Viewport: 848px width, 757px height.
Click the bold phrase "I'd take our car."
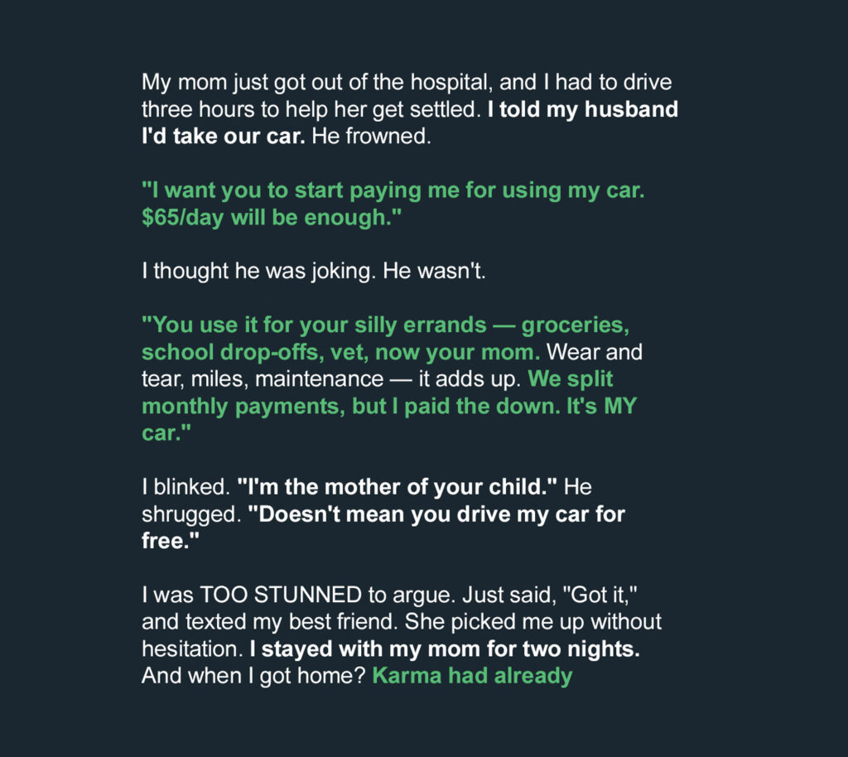[224, 137]
